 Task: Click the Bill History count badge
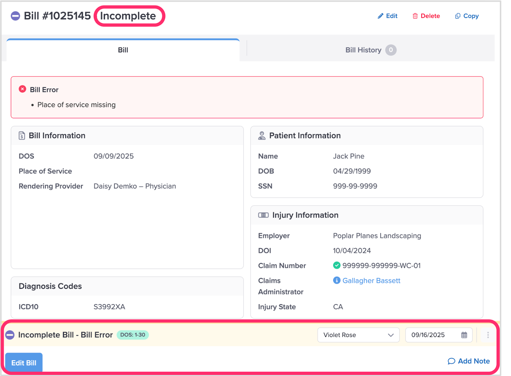(x=391, y=50)
